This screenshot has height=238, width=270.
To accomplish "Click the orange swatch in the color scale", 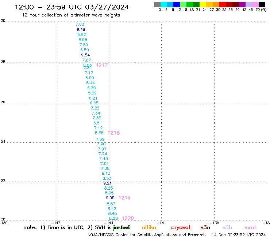I will [216, 4].
